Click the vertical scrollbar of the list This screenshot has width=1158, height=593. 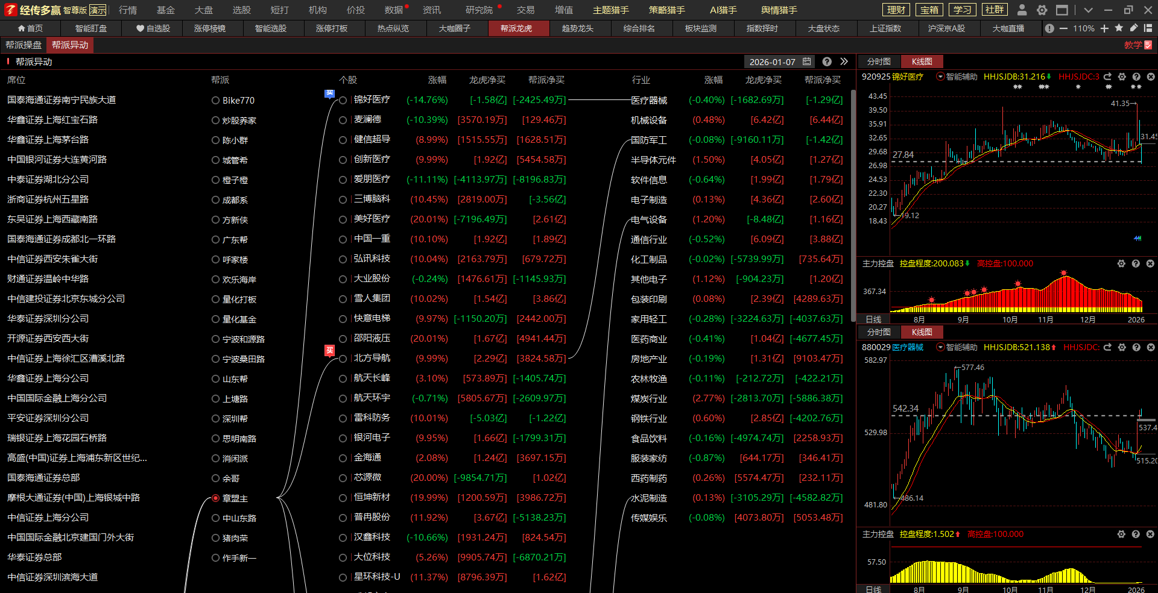853,205
